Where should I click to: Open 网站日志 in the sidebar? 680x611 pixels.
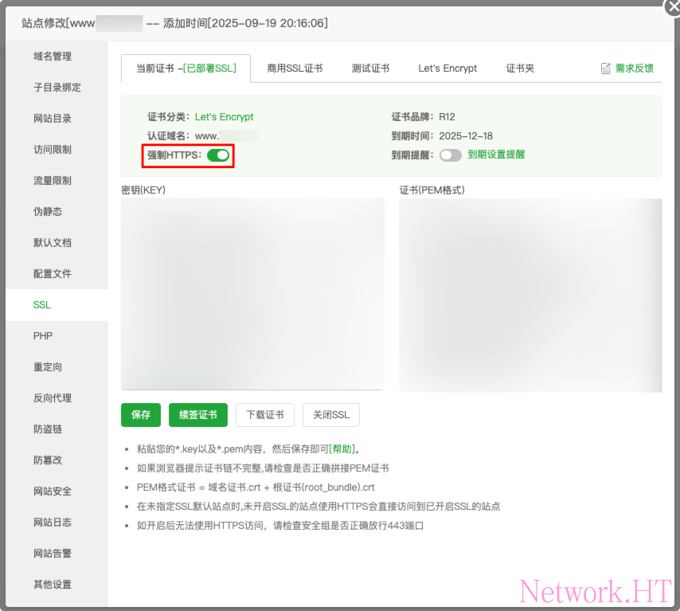coord(53,523)
